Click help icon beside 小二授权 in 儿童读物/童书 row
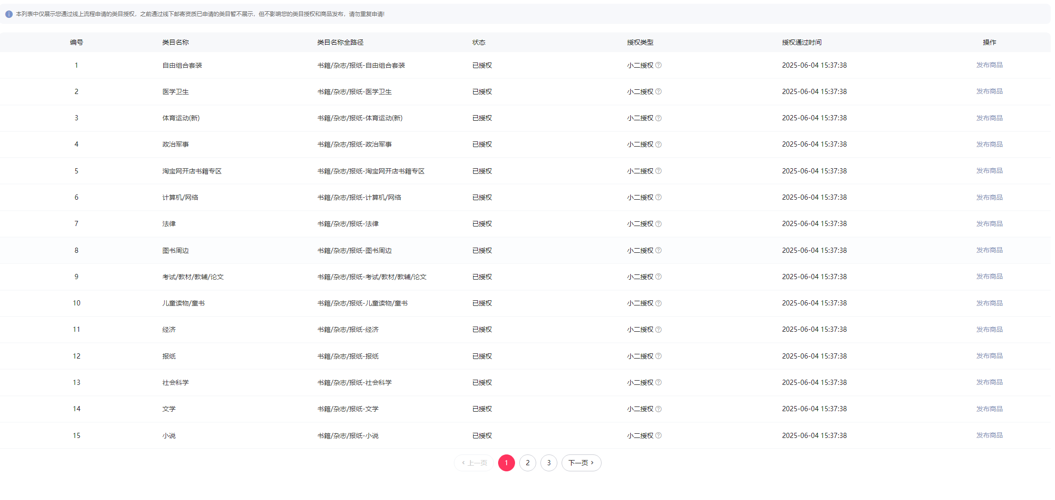1055x500 pixels. [x=658, y=304]
